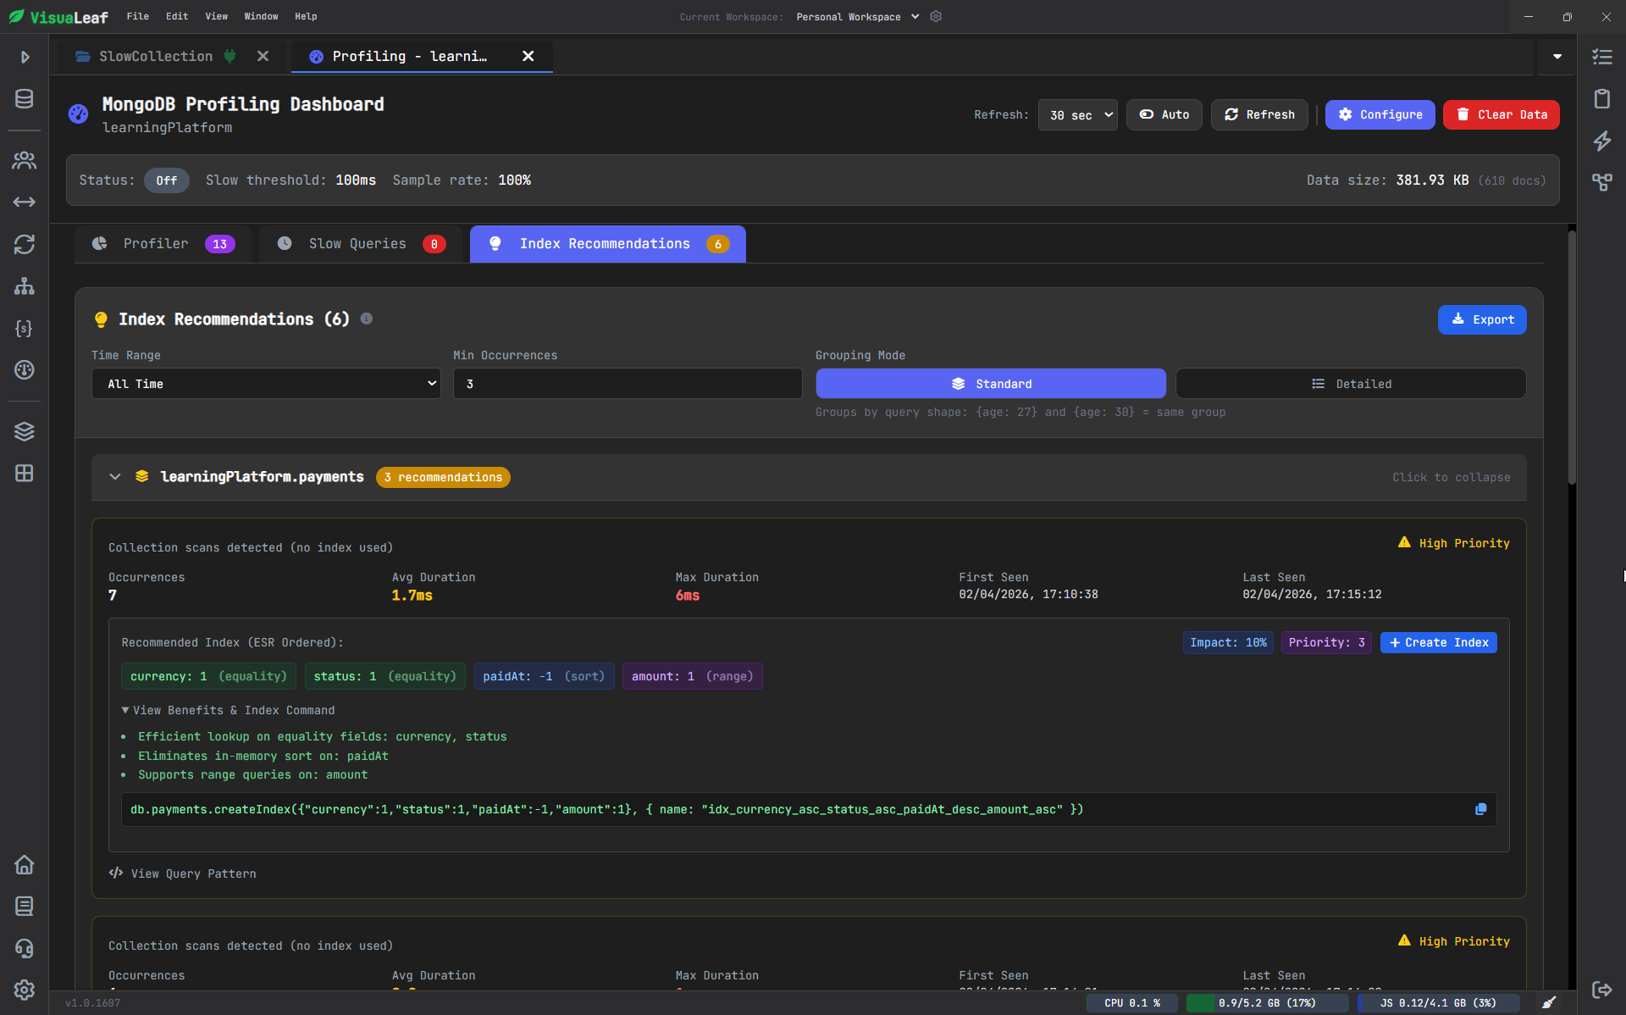Viewport: 1626px width, 1015px height.
Task: Click the logout icon at bottom right
Action: coord(1601,990)
